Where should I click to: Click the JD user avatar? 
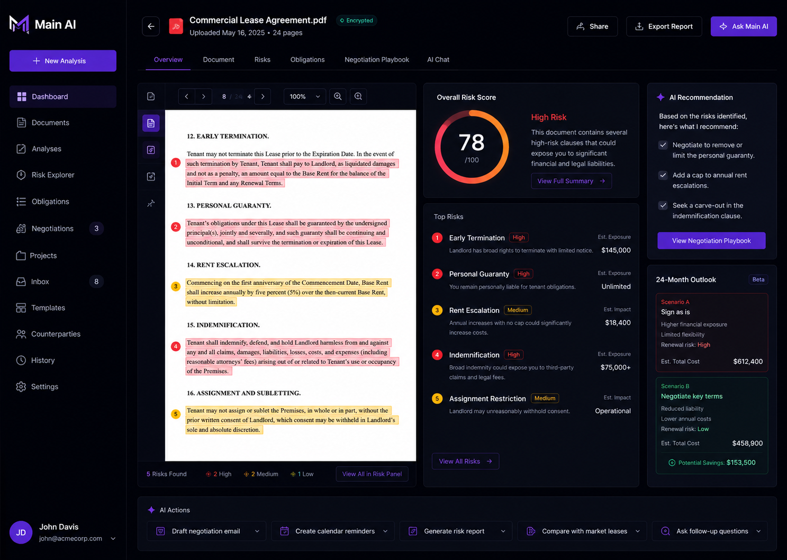tap(21, 532)
